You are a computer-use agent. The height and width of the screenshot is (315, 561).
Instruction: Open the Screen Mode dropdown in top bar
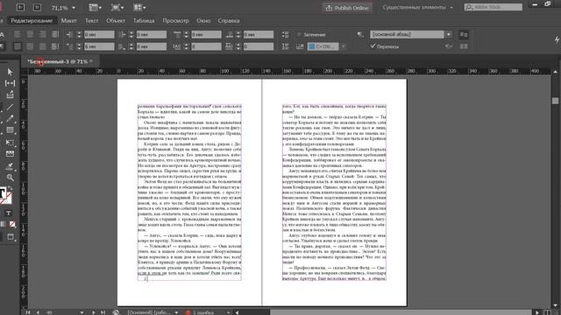click(x=117, y=7)
